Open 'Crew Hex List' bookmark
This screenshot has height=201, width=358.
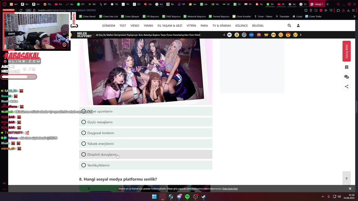(x=109, y=16)
